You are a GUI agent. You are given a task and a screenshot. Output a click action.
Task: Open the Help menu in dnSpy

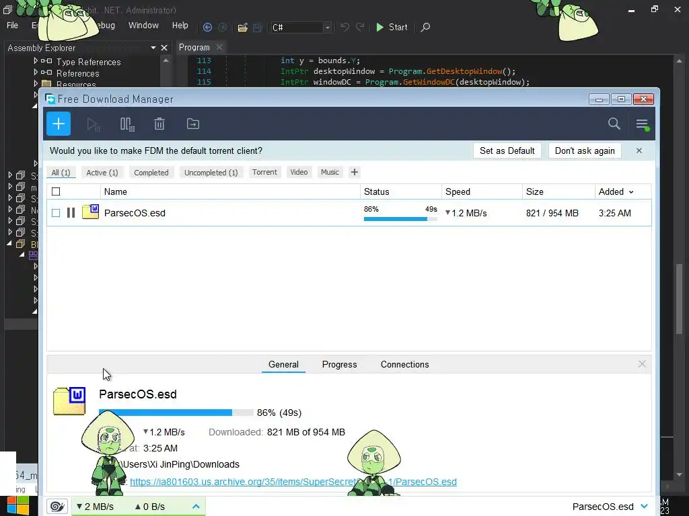[180, 26]
